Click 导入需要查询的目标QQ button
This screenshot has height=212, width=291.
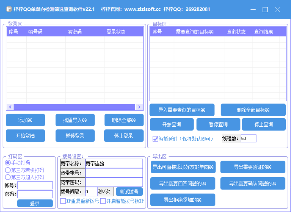tap(182, 110)
